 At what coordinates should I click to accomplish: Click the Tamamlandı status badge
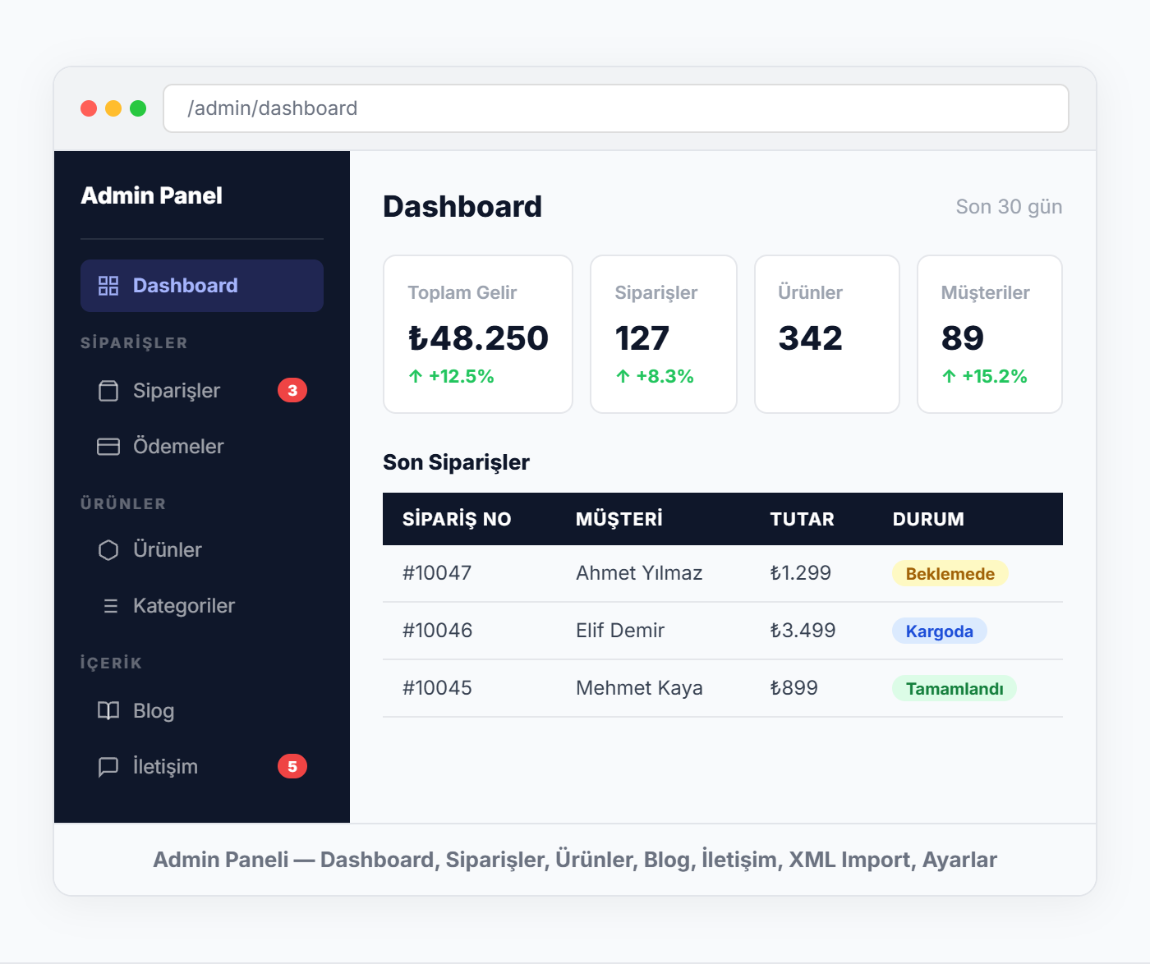coord(954,689)
